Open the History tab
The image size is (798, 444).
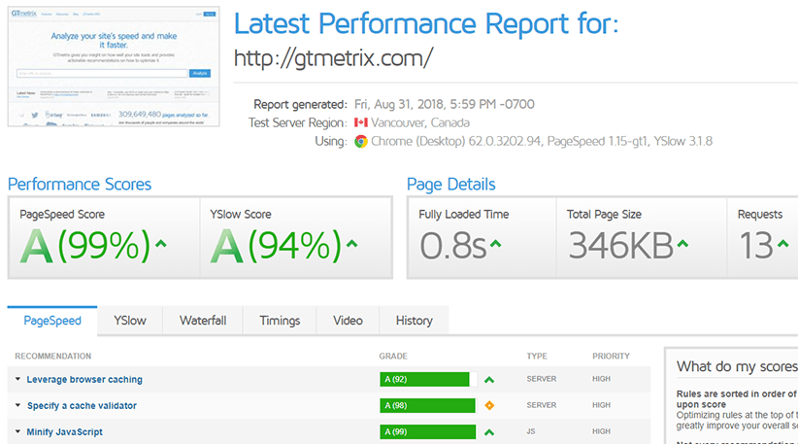tap(414, 321)
